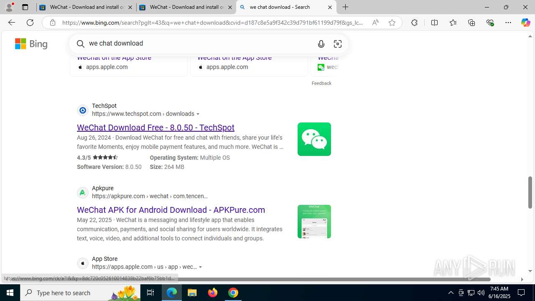Open the Windows Start menu
The height and width of the screenshot is (301, 535).
pyautogui.click(x=10, y=293)
